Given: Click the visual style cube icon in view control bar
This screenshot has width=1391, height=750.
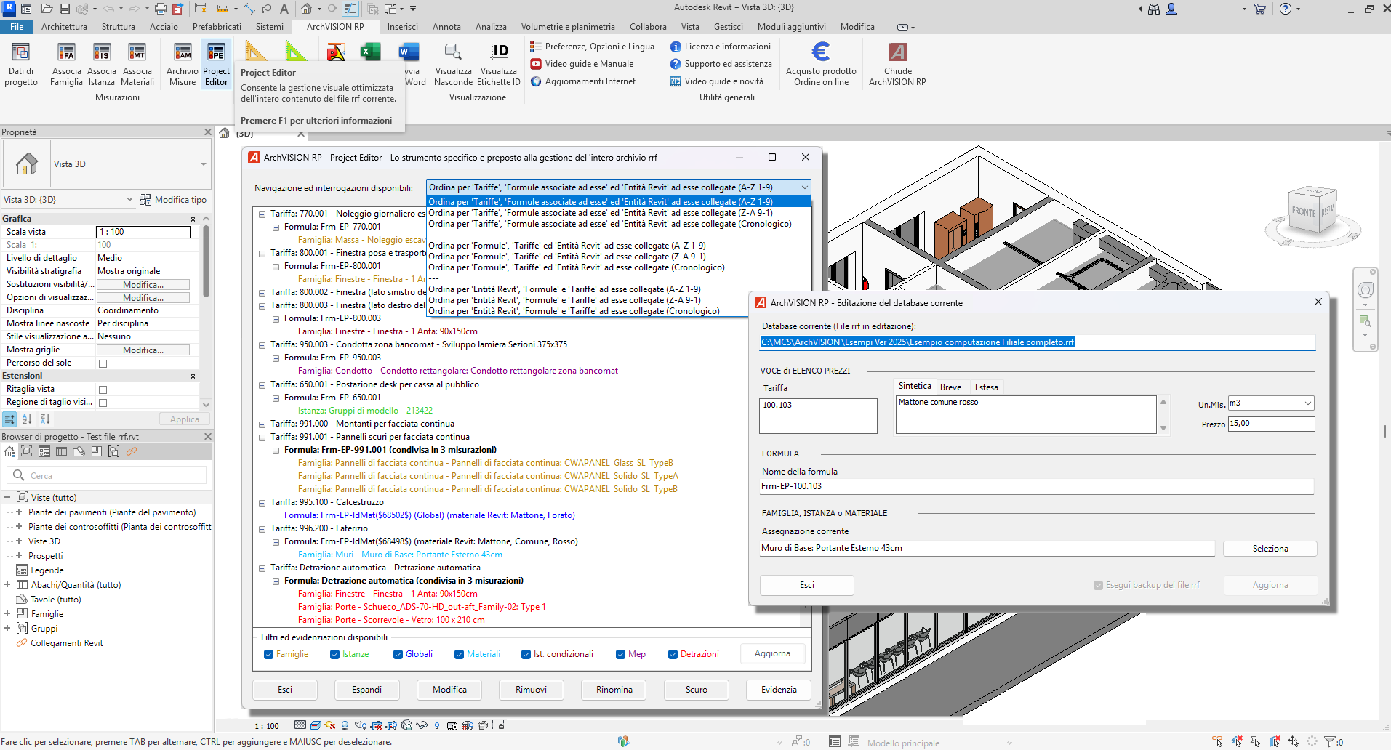Looking at the screenshot, I should [316, 725].
